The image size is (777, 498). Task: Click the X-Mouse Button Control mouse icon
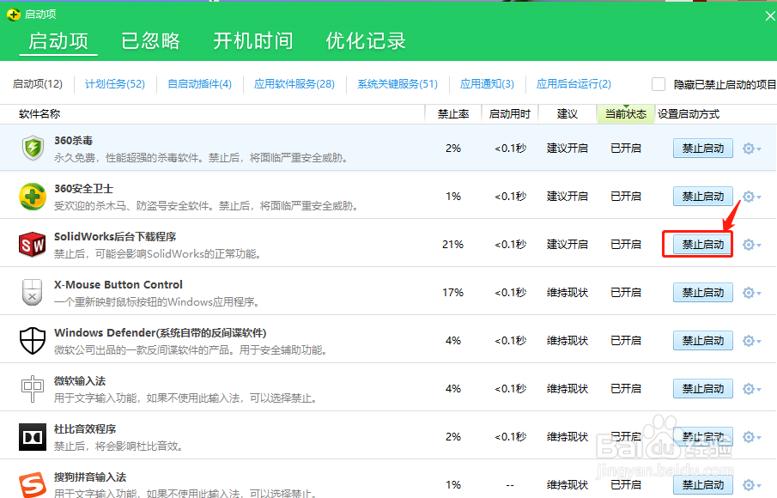[x=33, y=292]
